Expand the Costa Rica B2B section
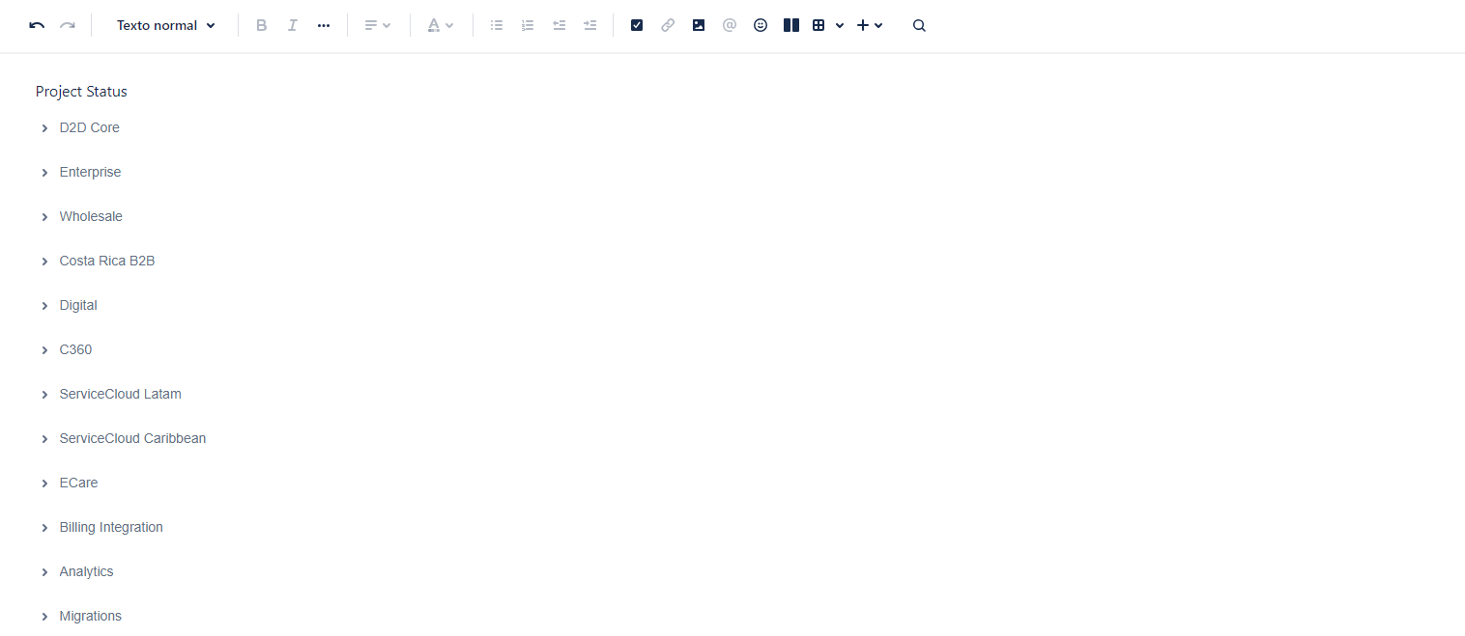The width and height of the screenshot is (1465, 636). tap(44, 262)
